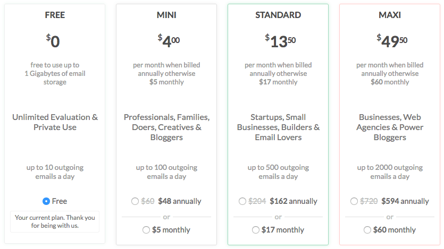Click the MINI plan heading
444x249 pixels.
166,15
